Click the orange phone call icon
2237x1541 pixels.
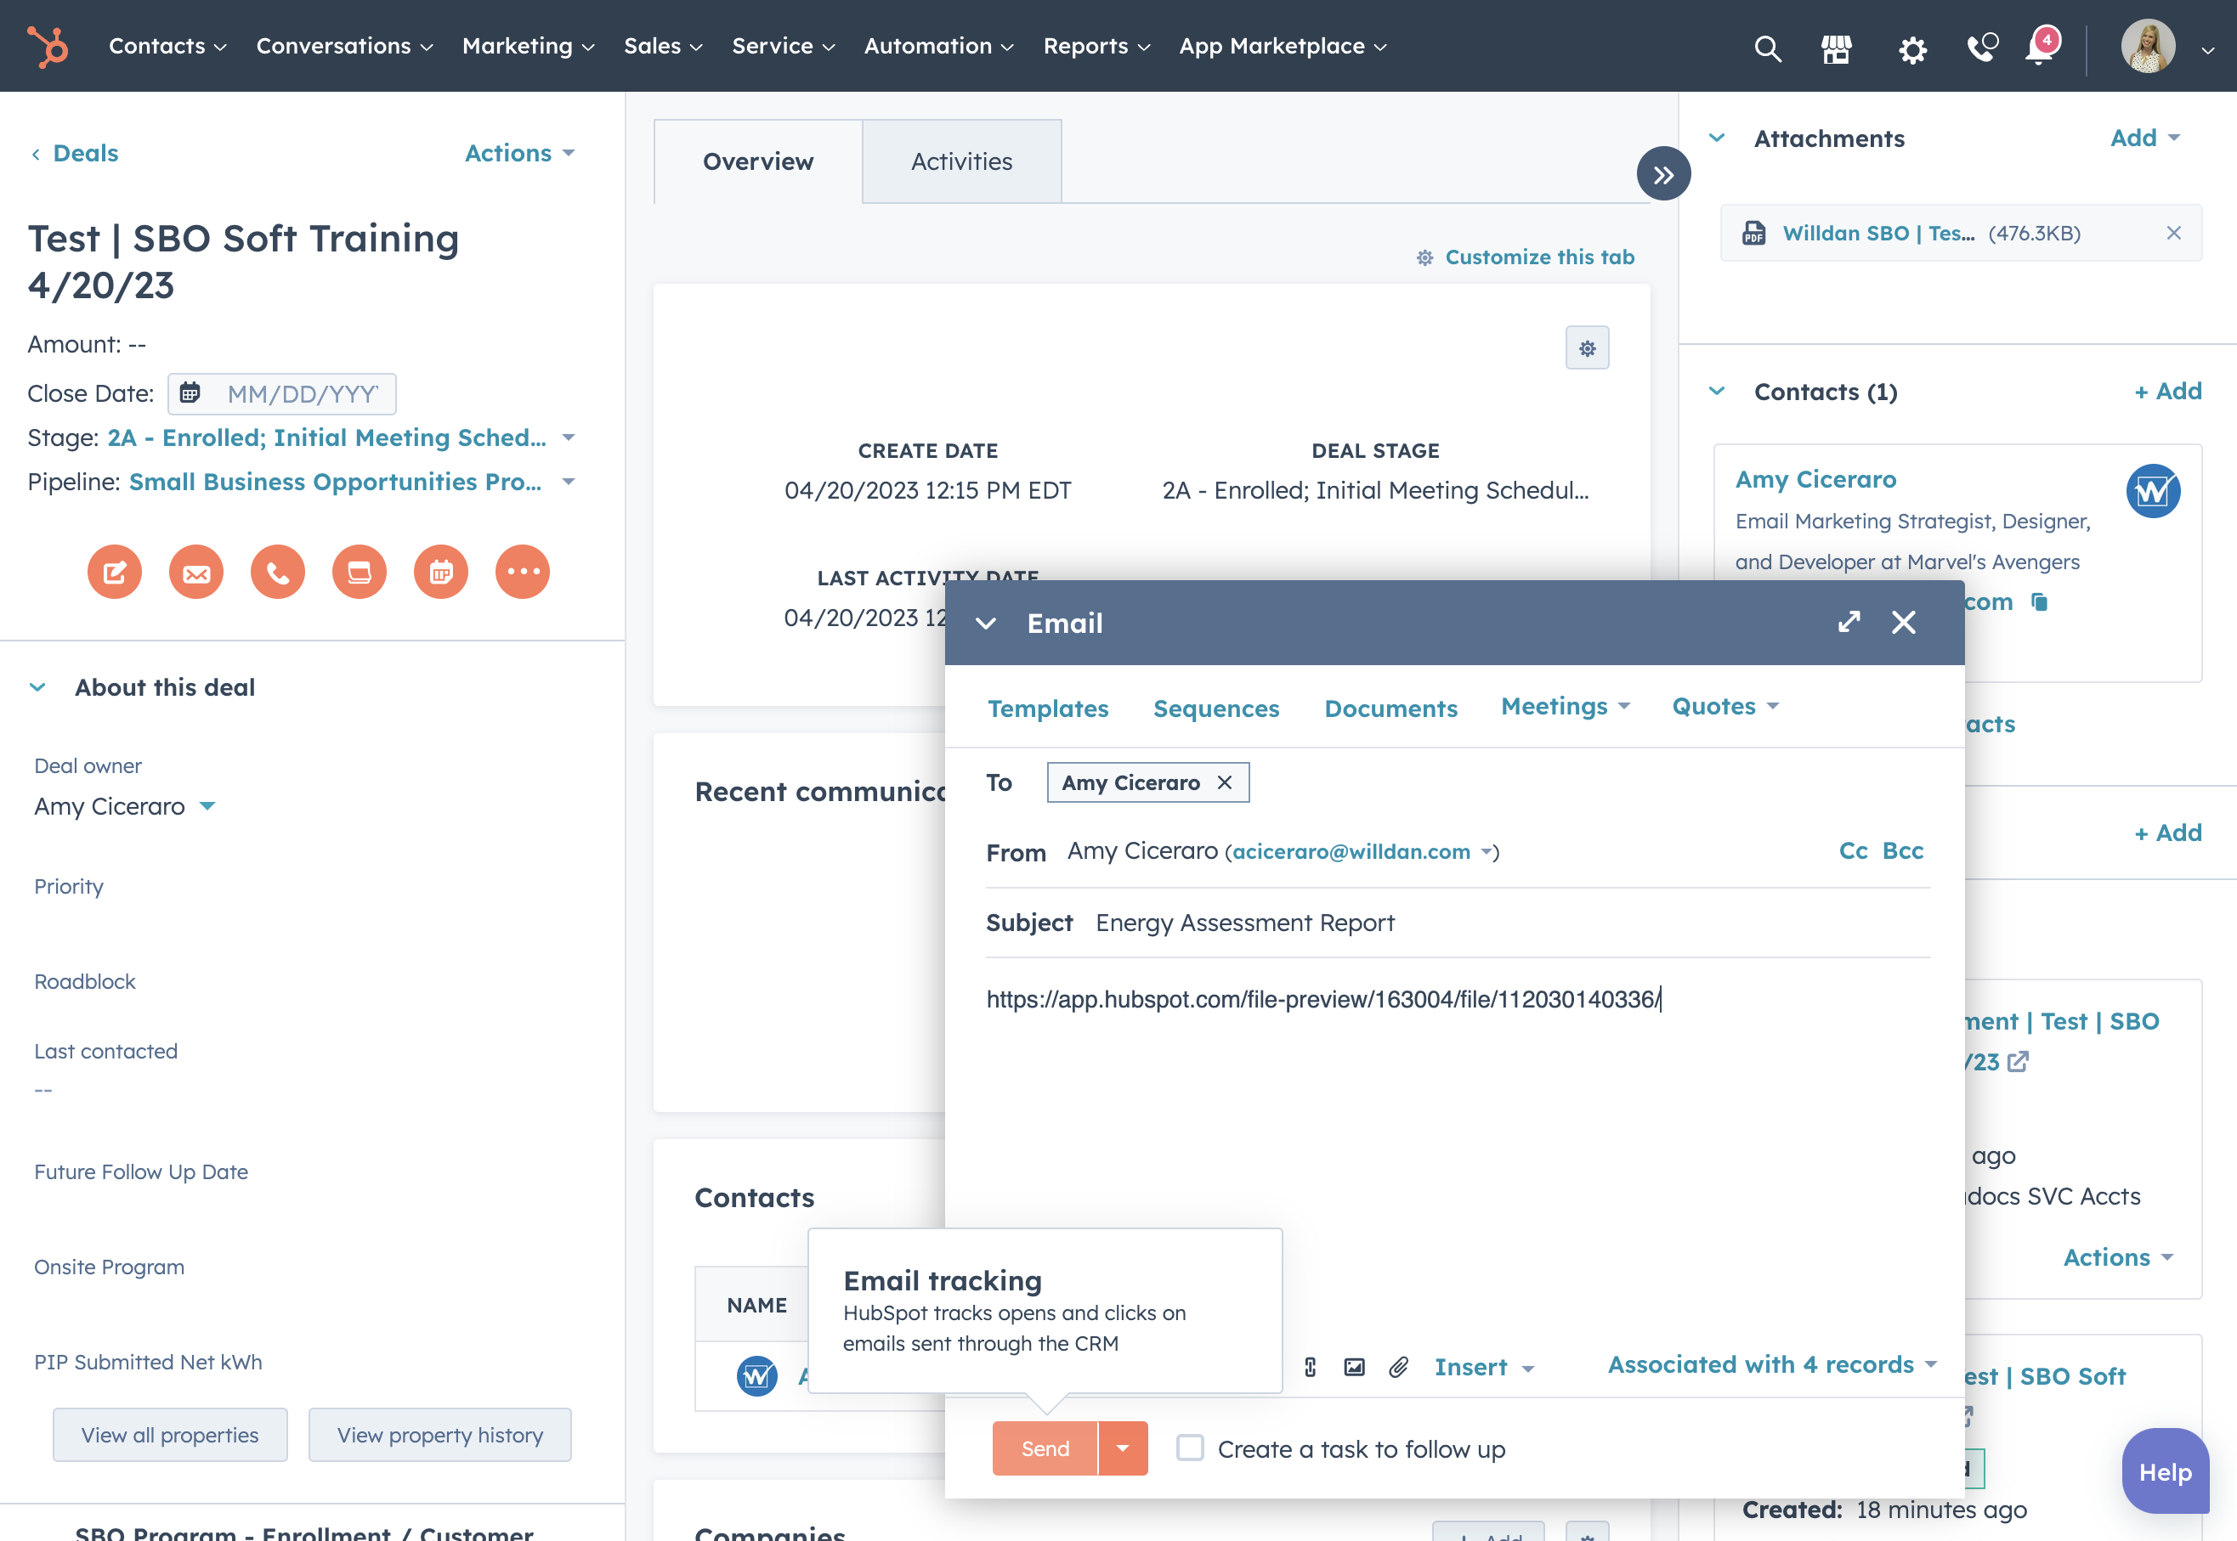[277, 573]
